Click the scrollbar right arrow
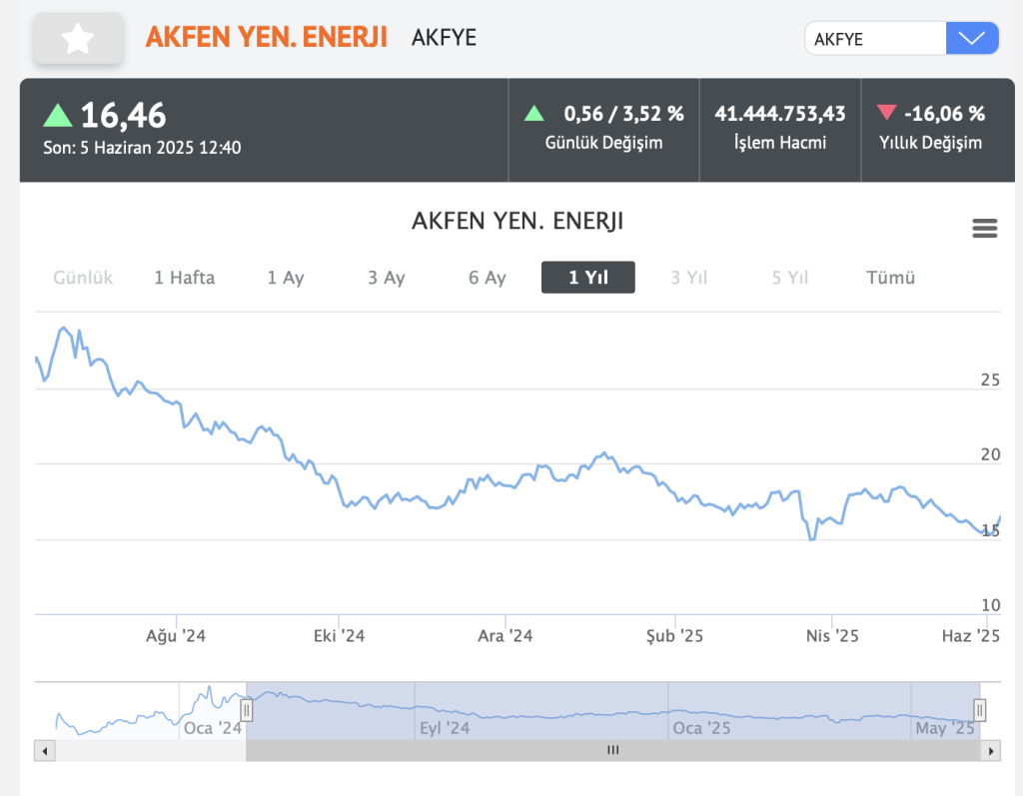Image resolution: width=1023 pixels, height=796 pixels. tap(991, 750)
